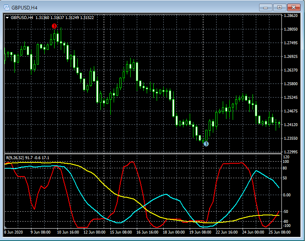Viewport: 305px width, 241px height.
Task: Click price level 1.22995 on the scale
Action: (x=291, y=152)
